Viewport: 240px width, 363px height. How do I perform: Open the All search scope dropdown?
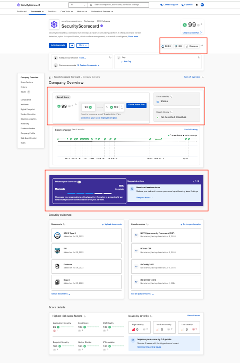pos(78,5)
